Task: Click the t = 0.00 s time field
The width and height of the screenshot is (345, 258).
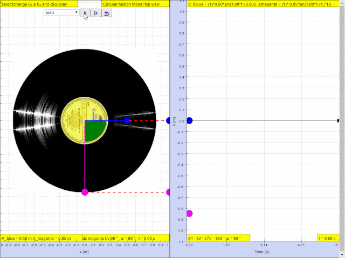Action: pos(328,238)
